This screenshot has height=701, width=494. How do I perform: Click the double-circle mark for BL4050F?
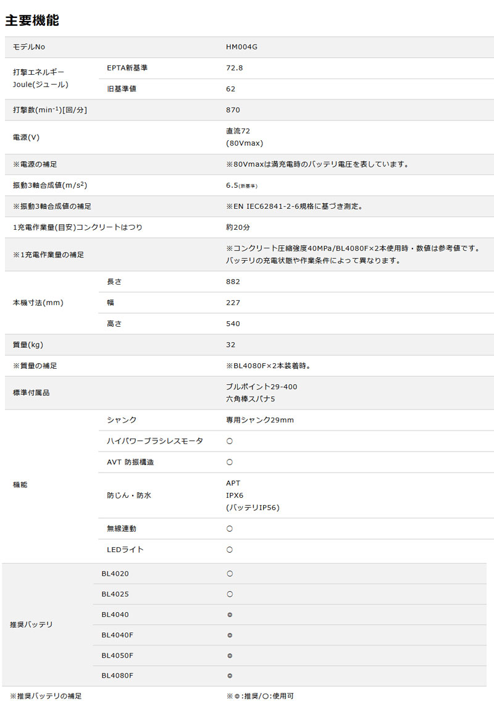(230, 655)
